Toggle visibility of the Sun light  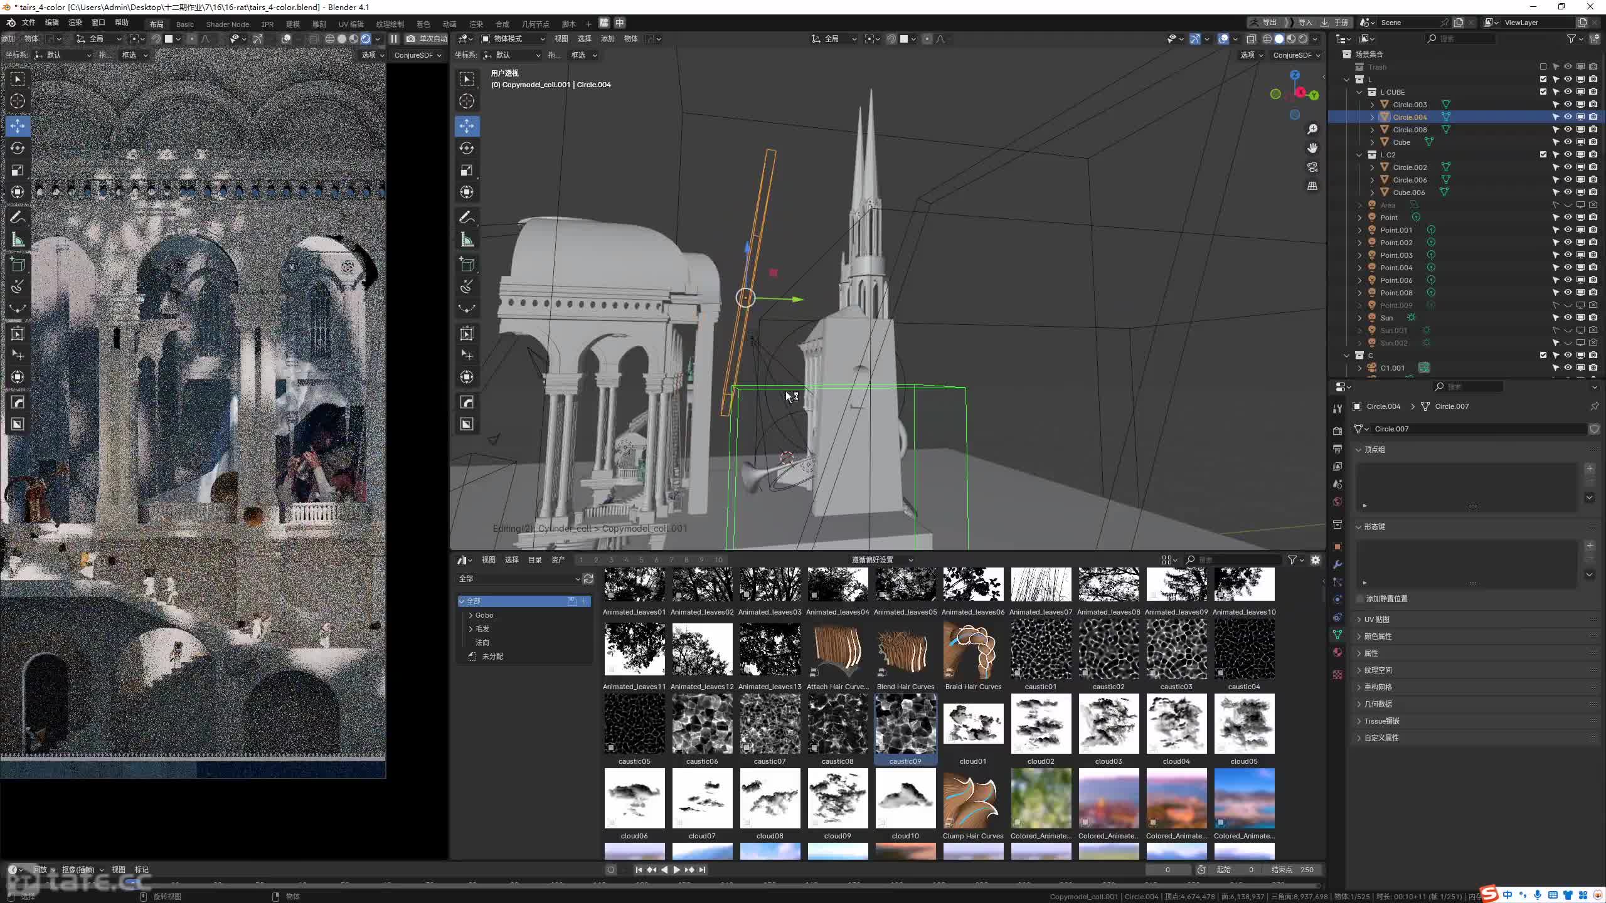[x=1568, y=318]
